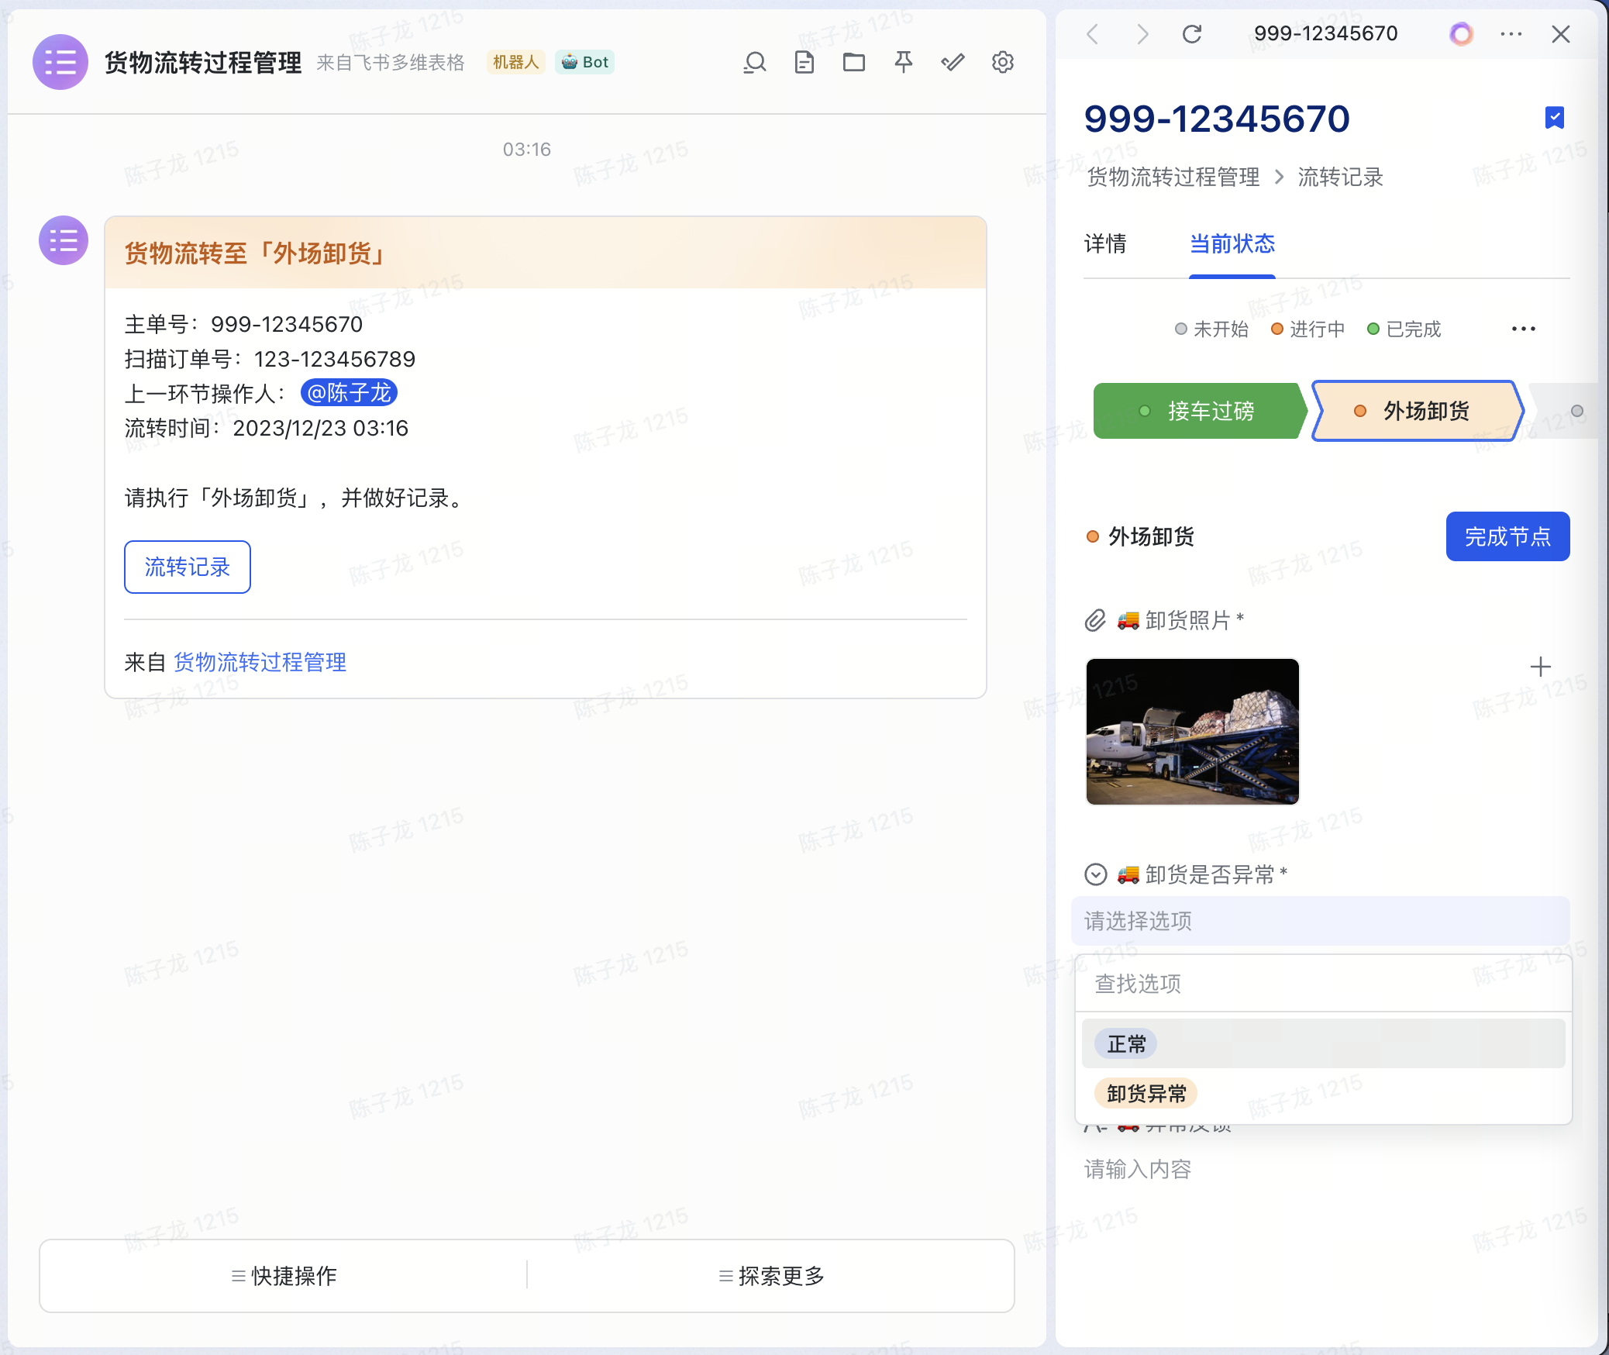
Task: Add another unloading photo with plus icon
Action: click(x=1540, y=667)
